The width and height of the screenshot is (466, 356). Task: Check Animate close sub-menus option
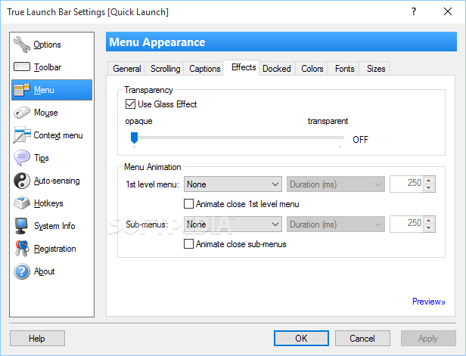tap(189, 244)
